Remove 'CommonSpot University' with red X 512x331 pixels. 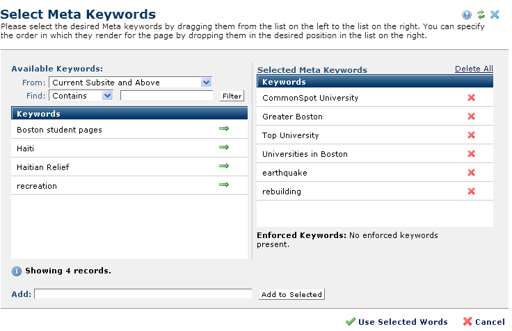tap(471, 98)
